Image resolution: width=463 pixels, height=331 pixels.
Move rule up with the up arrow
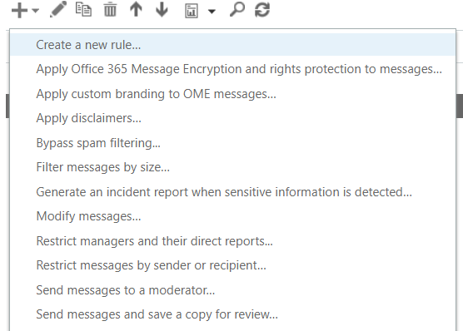coord(136,9)
